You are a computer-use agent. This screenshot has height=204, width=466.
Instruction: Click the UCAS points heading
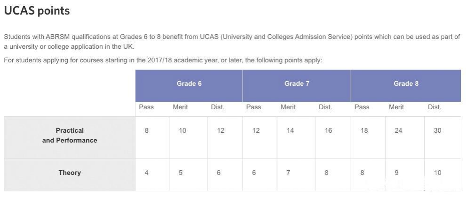point(37,11)
